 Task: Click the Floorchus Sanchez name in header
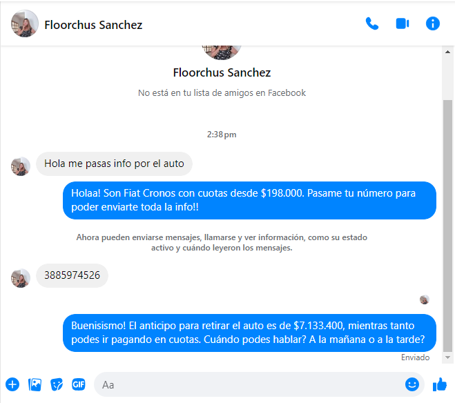[x=93, y=25]
